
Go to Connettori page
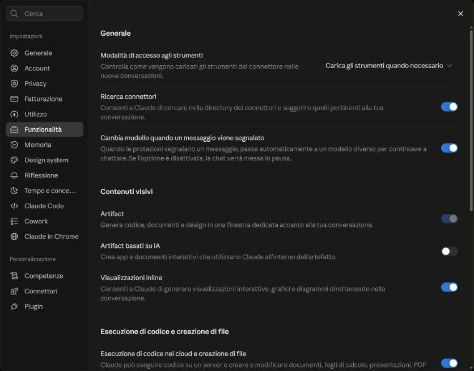tap(44, 291)
